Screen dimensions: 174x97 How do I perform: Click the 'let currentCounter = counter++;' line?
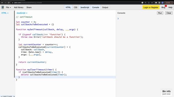click(38, 44)
